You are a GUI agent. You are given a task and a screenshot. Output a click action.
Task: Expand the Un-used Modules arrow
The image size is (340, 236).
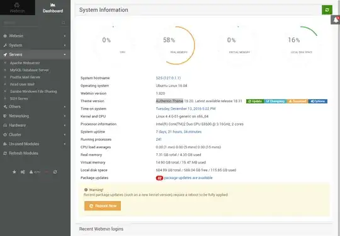tap(65, 144)
